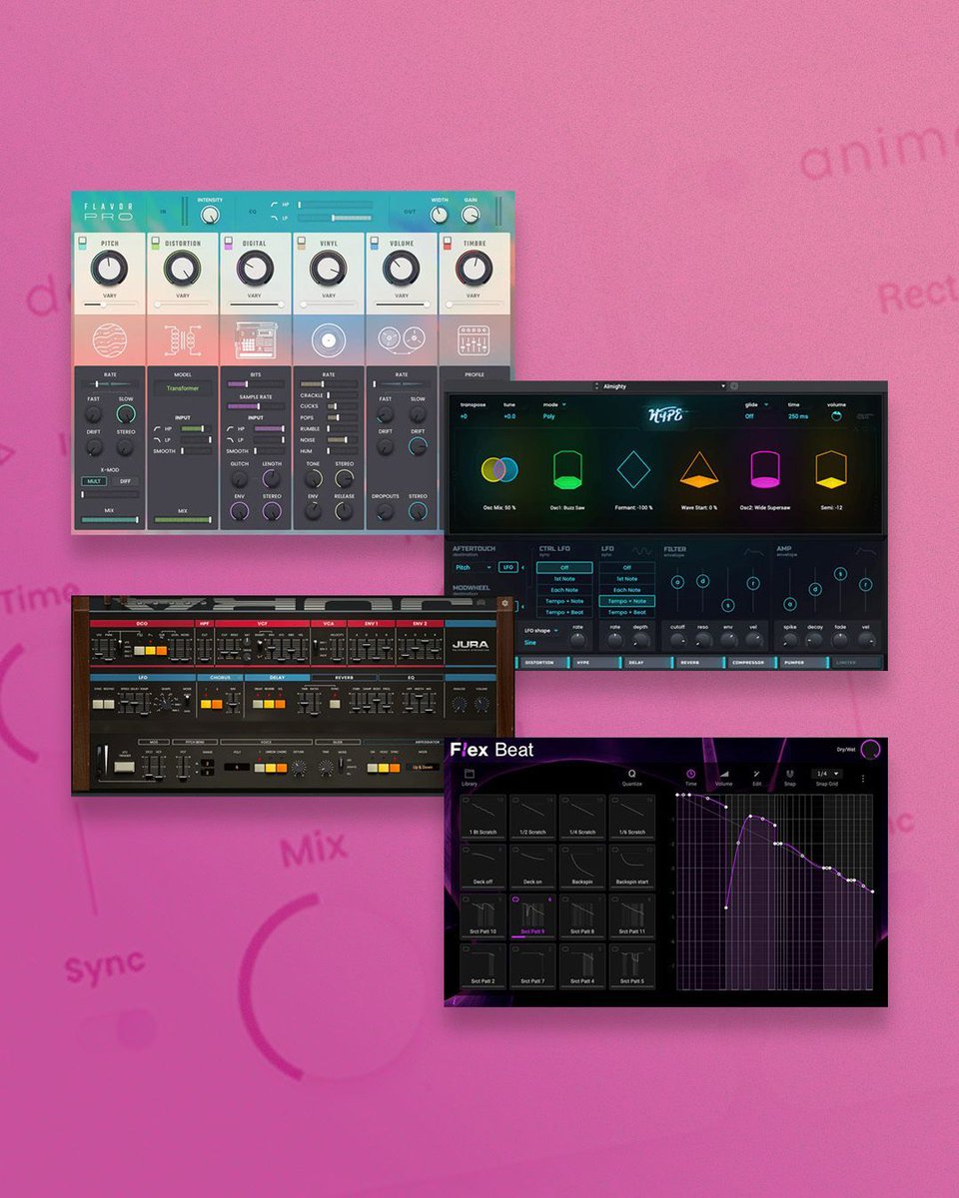Select the Srct Patt 5 pattern

632,965
